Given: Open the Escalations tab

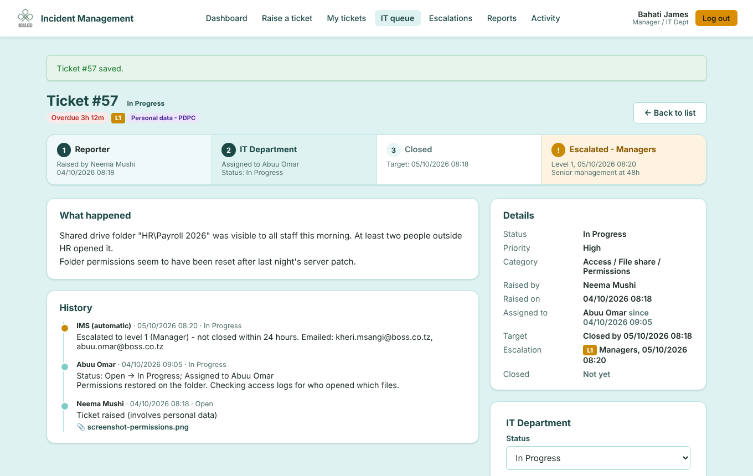Looking at the screenshot, I should [451, 18].
